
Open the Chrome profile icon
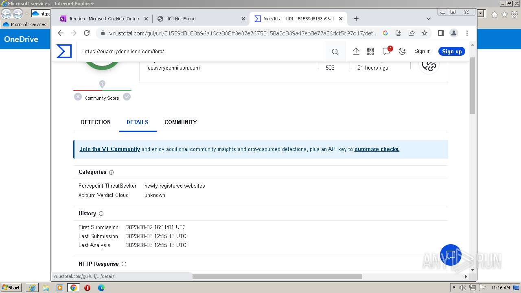click(454, 33)
